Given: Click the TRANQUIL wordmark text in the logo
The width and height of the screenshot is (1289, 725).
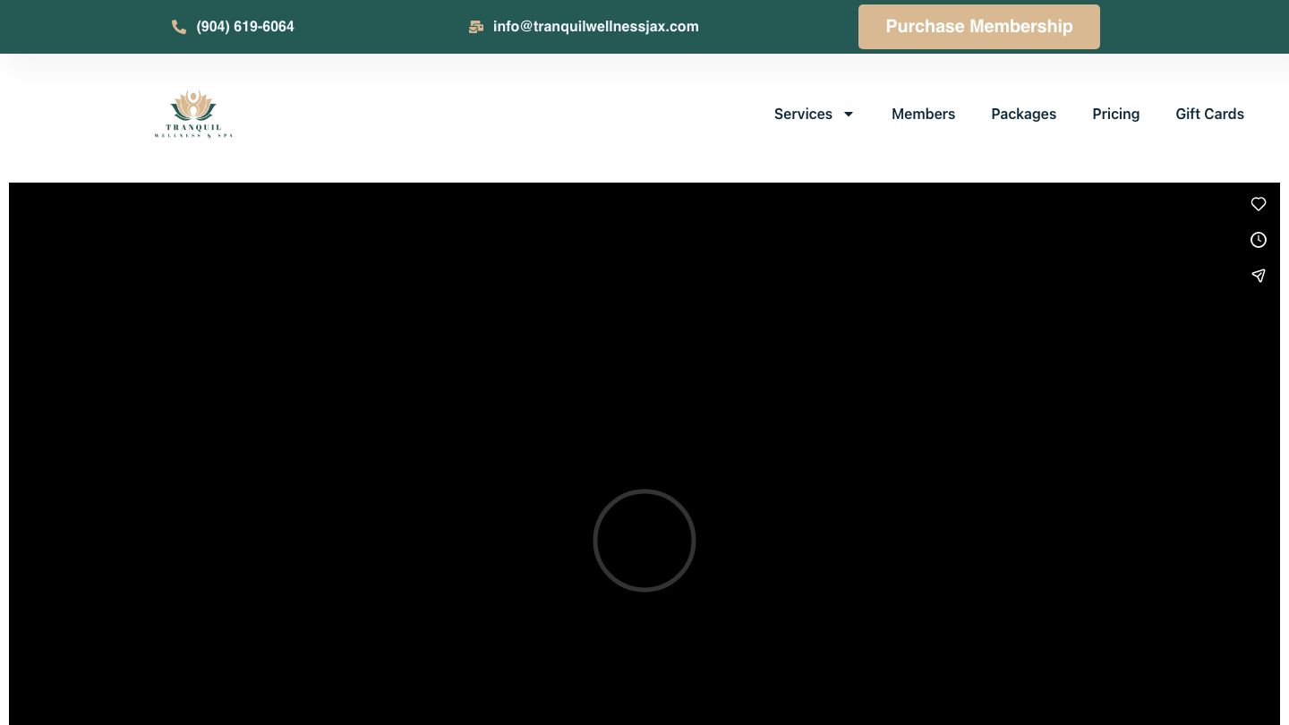Looking at the screenshot, I should 193,127.
